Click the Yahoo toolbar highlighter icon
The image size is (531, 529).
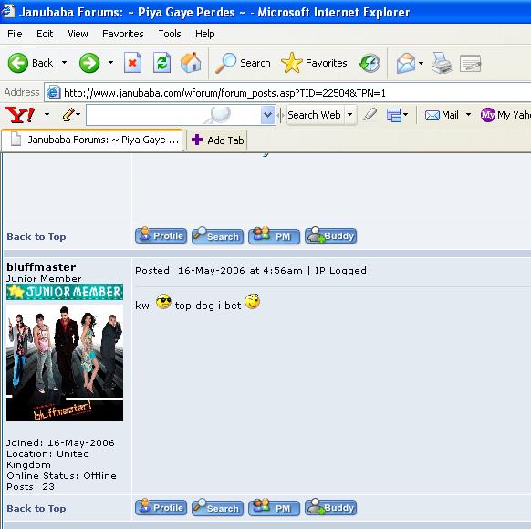click(x=370, y=114)
